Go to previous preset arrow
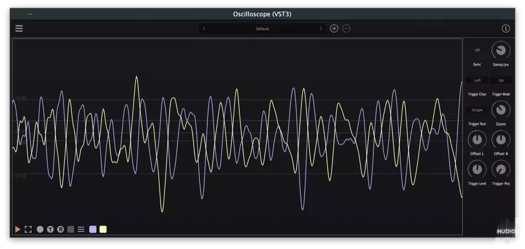This screenshot has width=525, height=249. 204,28
